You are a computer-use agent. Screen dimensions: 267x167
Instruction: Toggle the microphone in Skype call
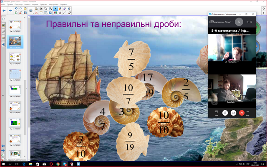[x=225, y=113]
